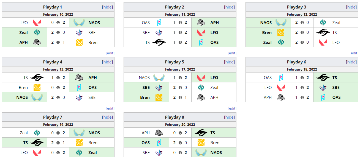Click edit link below Playday 4

[110, 108]
